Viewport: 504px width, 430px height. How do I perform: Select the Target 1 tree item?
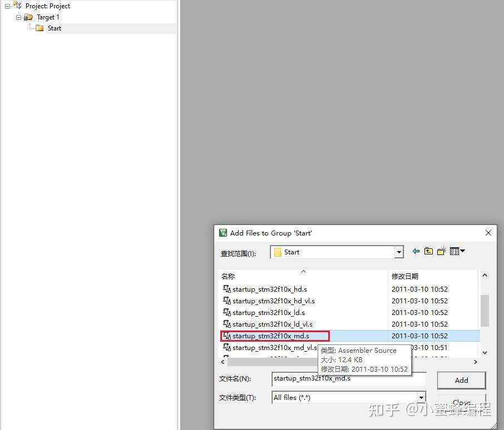48,17
